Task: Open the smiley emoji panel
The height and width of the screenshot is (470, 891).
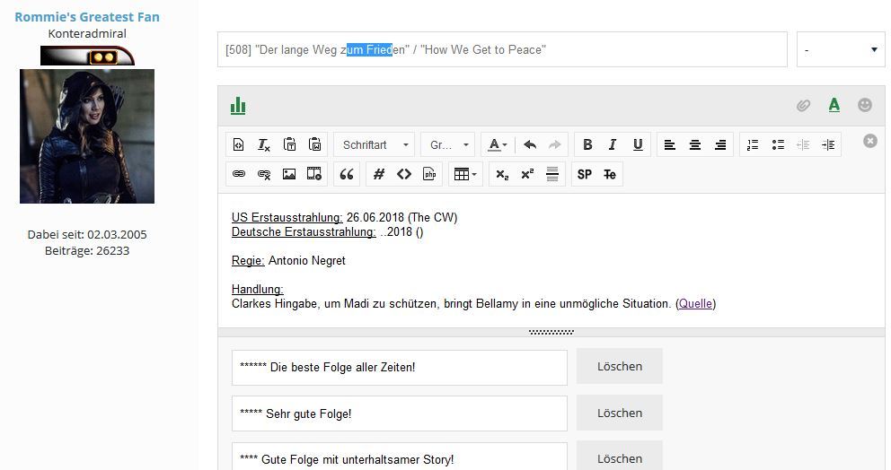Action: pyautogui.click(x=865, y=105)
